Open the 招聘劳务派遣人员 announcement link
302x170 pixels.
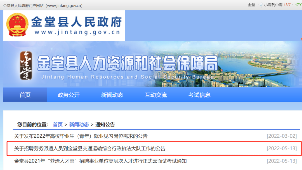90,149
